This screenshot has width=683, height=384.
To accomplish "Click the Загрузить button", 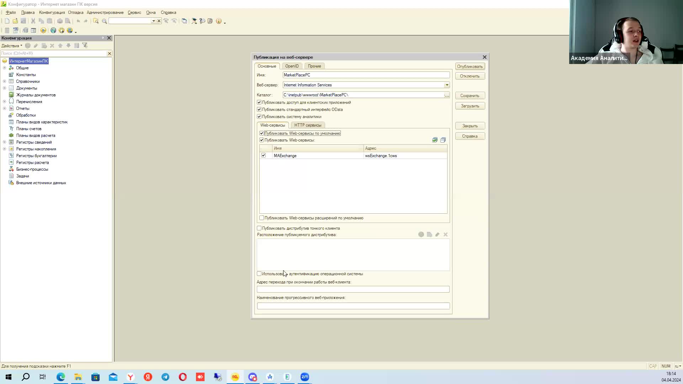I will coord(470,106).
